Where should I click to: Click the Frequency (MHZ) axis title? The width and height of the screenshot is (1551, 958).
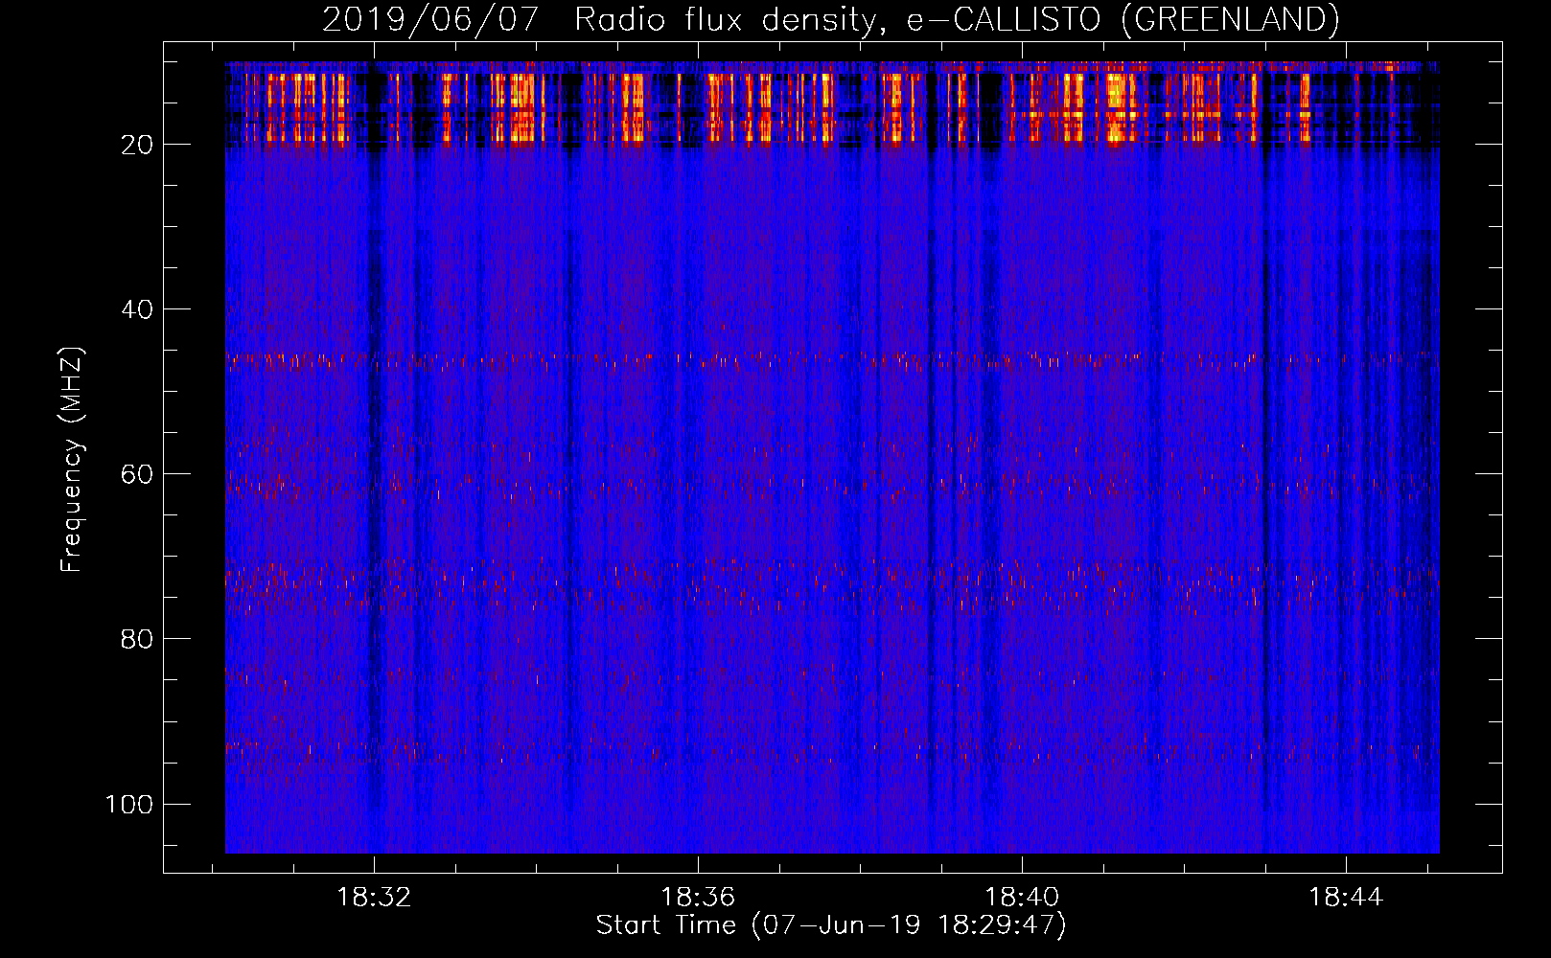(x=72, y=460)
